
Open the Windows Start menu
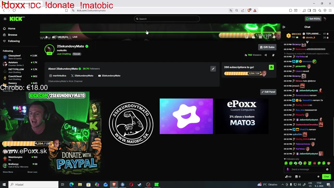[x=4, y=185]
